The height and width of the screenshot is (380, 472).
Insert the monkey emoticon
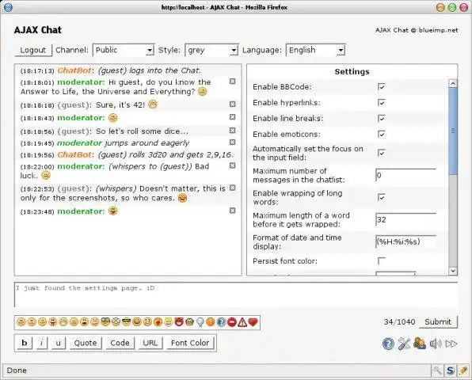coord(189,322)
